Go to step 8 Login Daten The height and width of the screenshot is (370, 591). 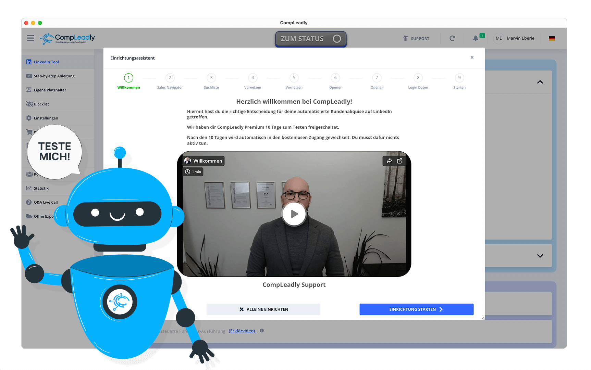pyautogui.click(x=418, y=78)
